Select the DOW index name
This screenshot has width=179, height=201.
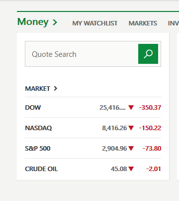[x=33, y=108]
